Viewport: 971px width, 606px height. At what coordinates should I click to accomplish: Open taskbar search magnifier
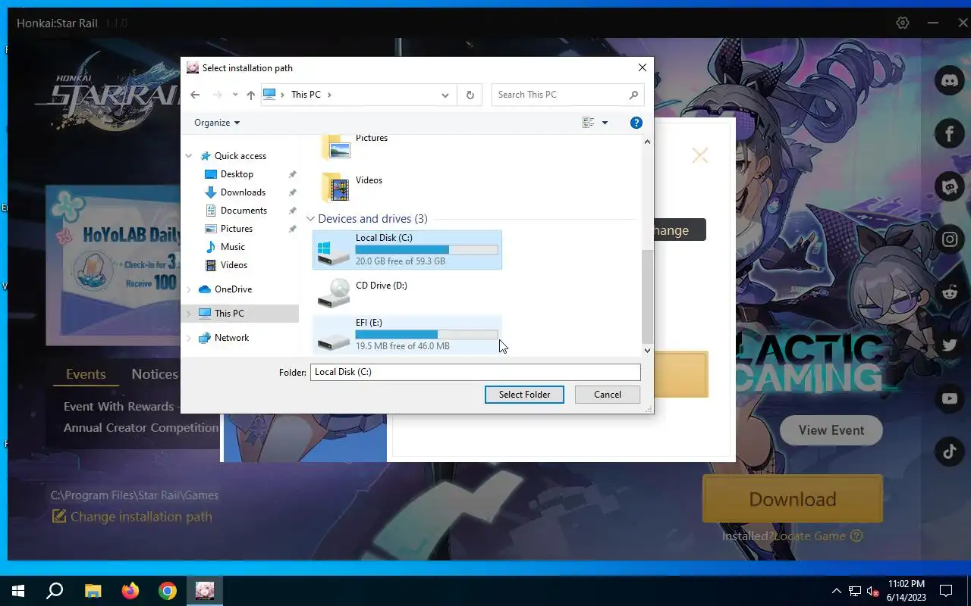click(55, 591)
